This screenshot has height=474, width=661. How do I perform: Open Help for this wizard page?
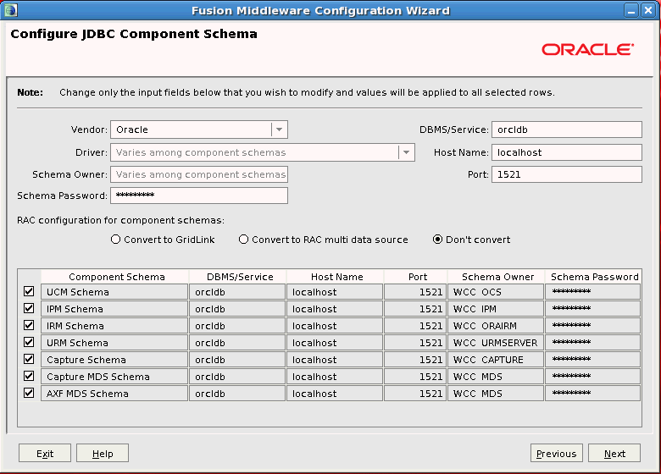pos(103,454)
